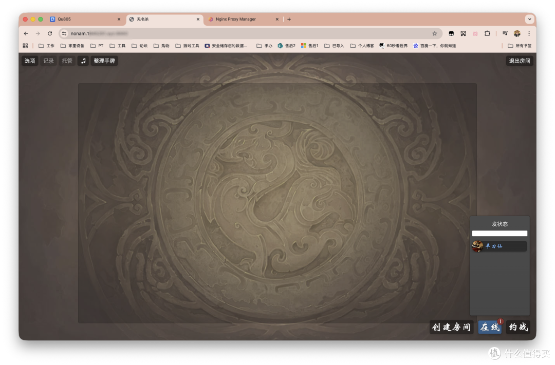The image size is (555, 365).
Task: Switch to the Qu805 tab
Action: pyautogui.click(x=86, y=19)
